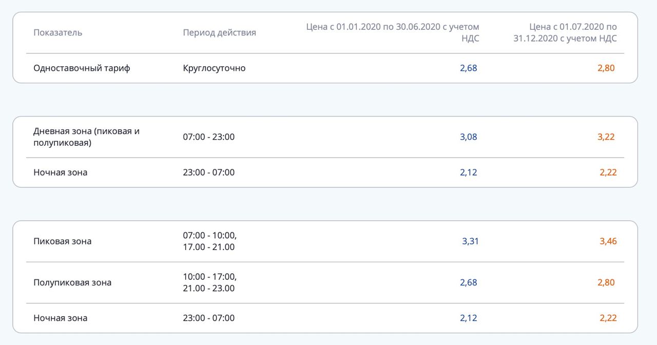Select the Пиковая зона row label
Image resolution: width=657 pixels, height=345 pixels.
[x=62, y=241]
